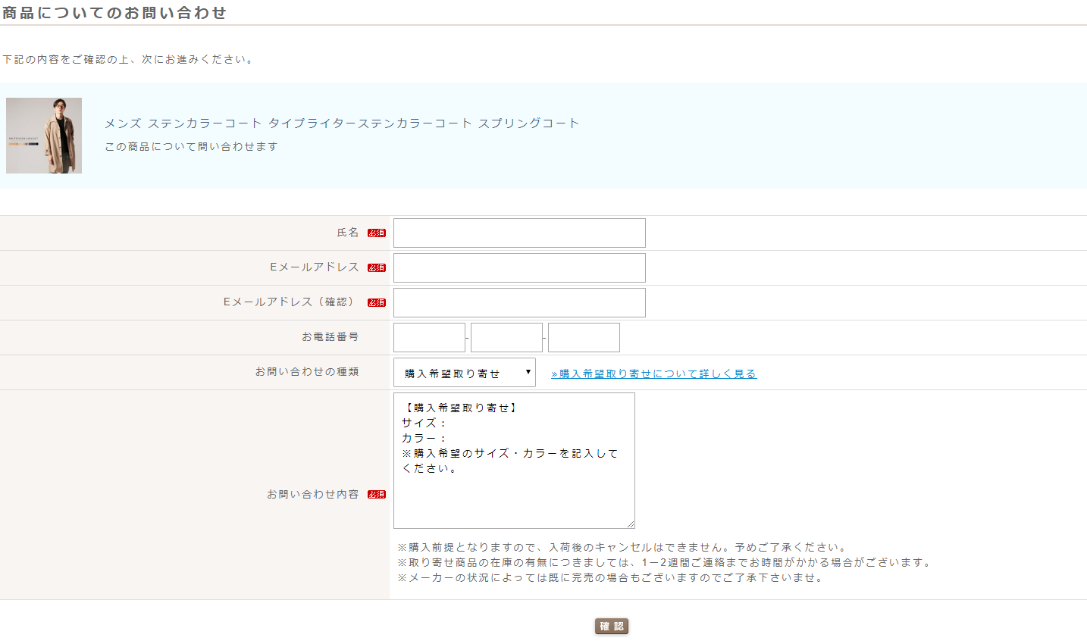Screen dimensions: 1087x644
Task: Click the Eメールアドレス（確認） confirmation field
Action: [519, 302]
